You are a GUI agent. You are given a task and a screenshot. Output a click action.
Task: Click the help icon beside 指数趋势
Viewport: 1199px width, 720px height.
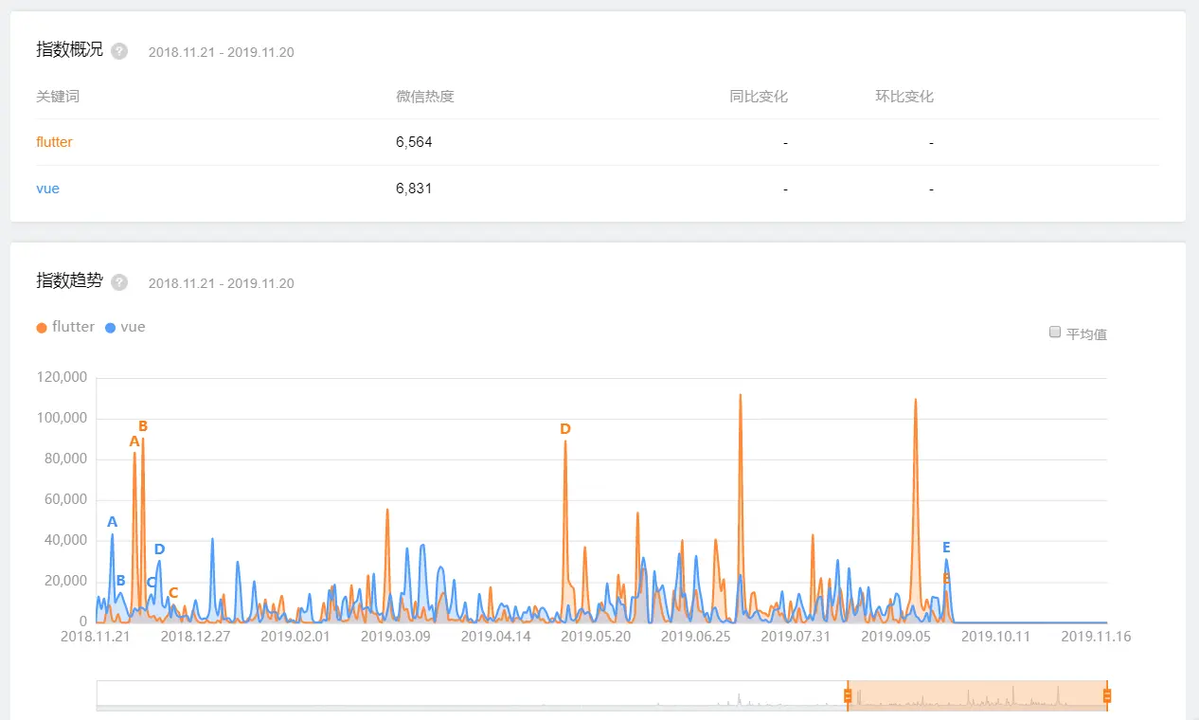click(x=119, y=282)
